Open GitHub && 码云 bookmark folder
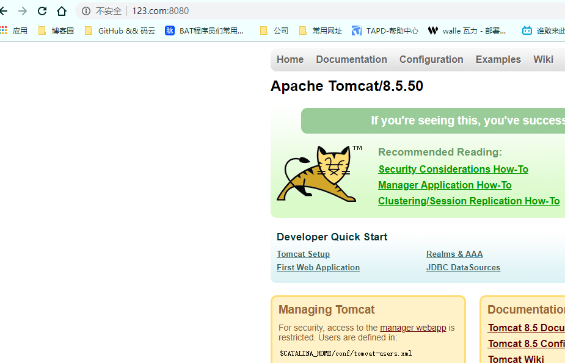 [x=120, y=31]
